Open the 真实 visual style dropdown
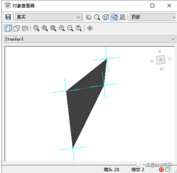The image size is (177, 173). click(49, 17)
